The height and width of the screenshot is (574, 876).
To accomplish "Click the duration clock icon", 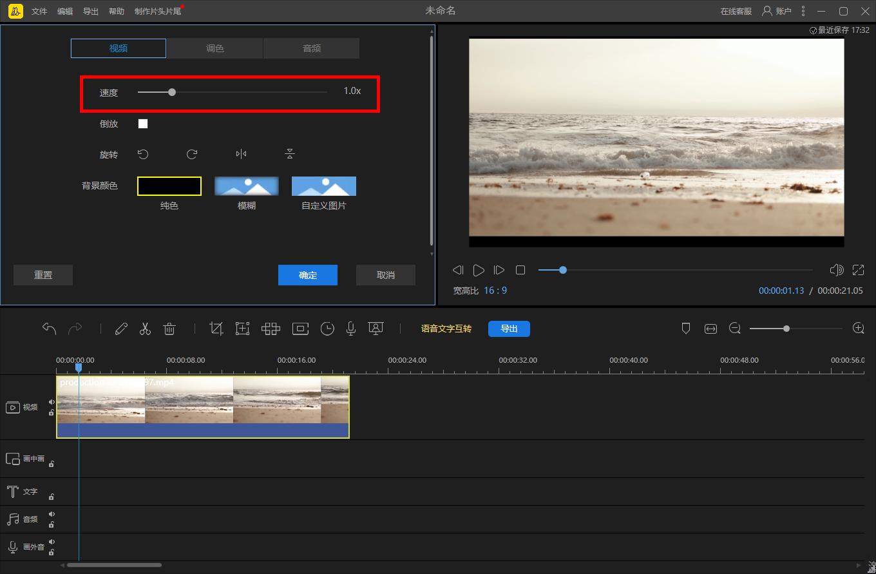I will (327, 329).
